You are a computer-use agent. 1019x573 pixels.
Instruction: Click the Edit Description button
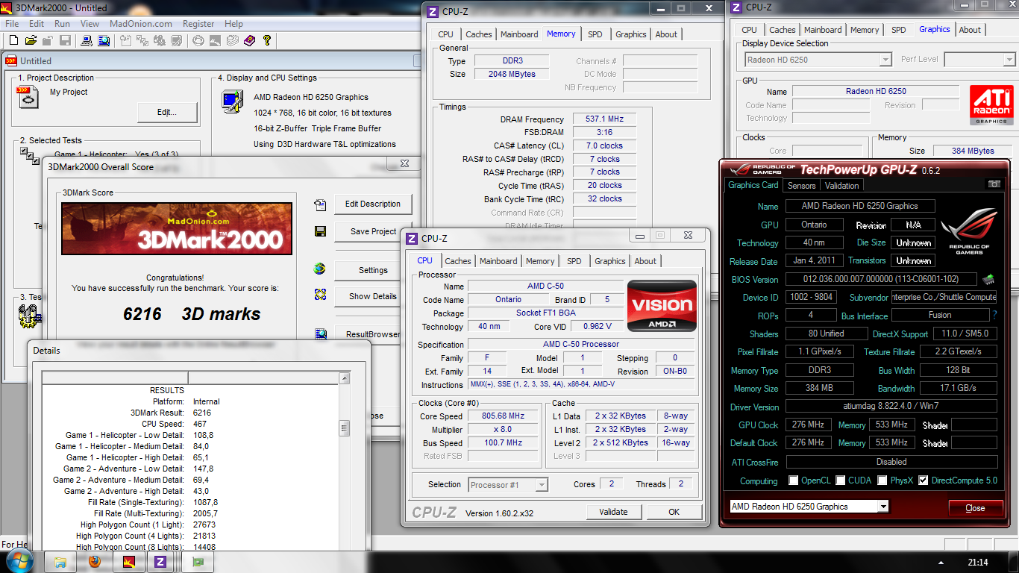pos(373,204)
